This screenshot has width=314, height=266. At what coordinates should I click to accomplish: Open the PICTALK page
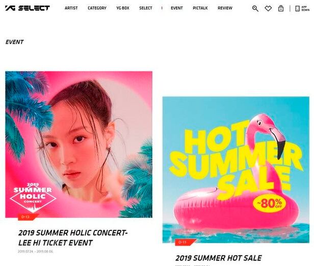200,8
